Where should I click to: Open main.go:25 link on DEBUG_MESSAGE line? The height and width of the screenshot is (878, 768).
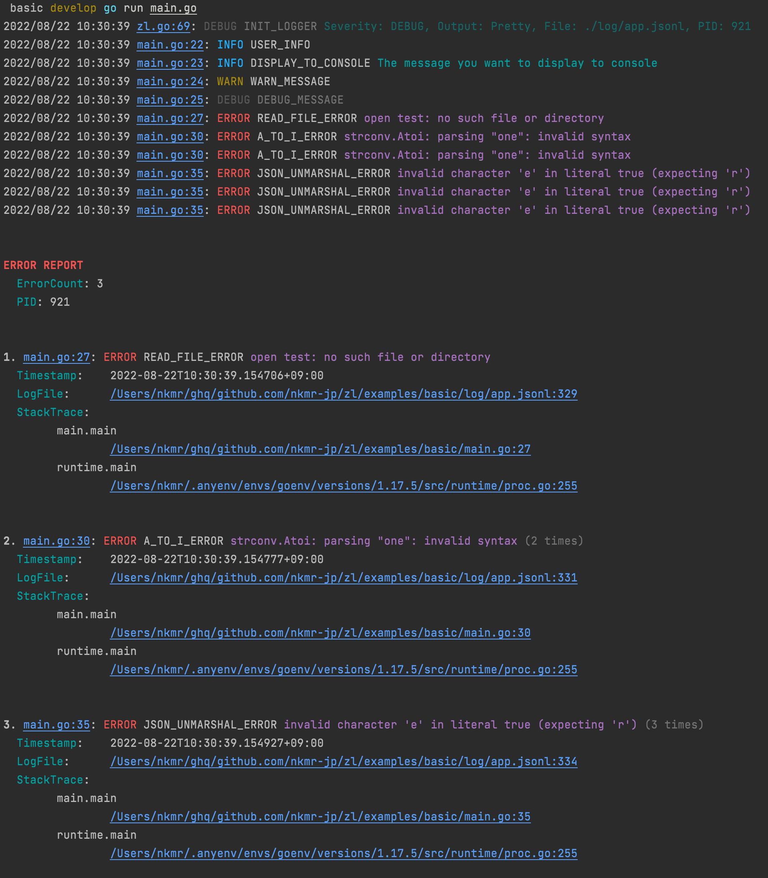tap(170, 100)
